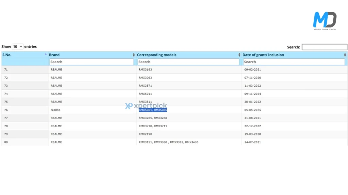Click serial number 79 cell

tap(6, 134)
